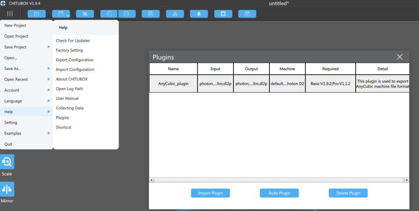
Task: Click the Machine column header
Action: click(x=287, y=69)
